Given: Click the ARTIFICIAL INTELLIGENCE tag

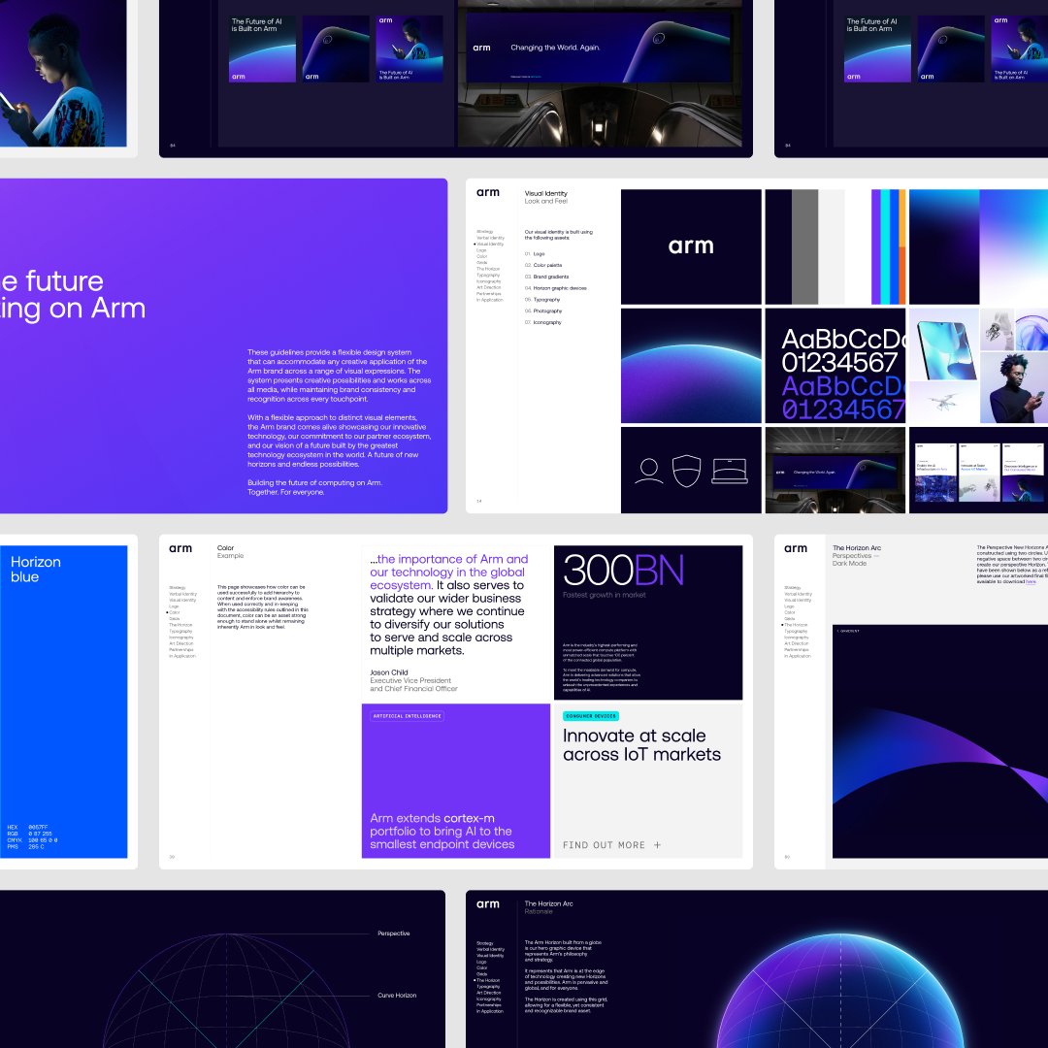Looking at the screenshot, I should tap(407, 716).
